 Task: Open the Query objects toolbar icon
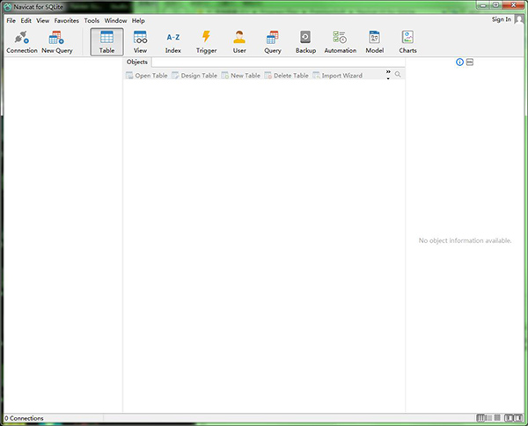273,42
